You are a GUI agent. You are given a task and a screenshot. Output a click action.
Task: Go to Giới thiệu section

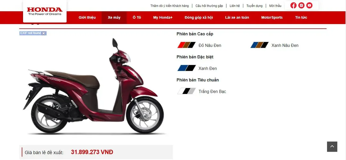(87, 18)
